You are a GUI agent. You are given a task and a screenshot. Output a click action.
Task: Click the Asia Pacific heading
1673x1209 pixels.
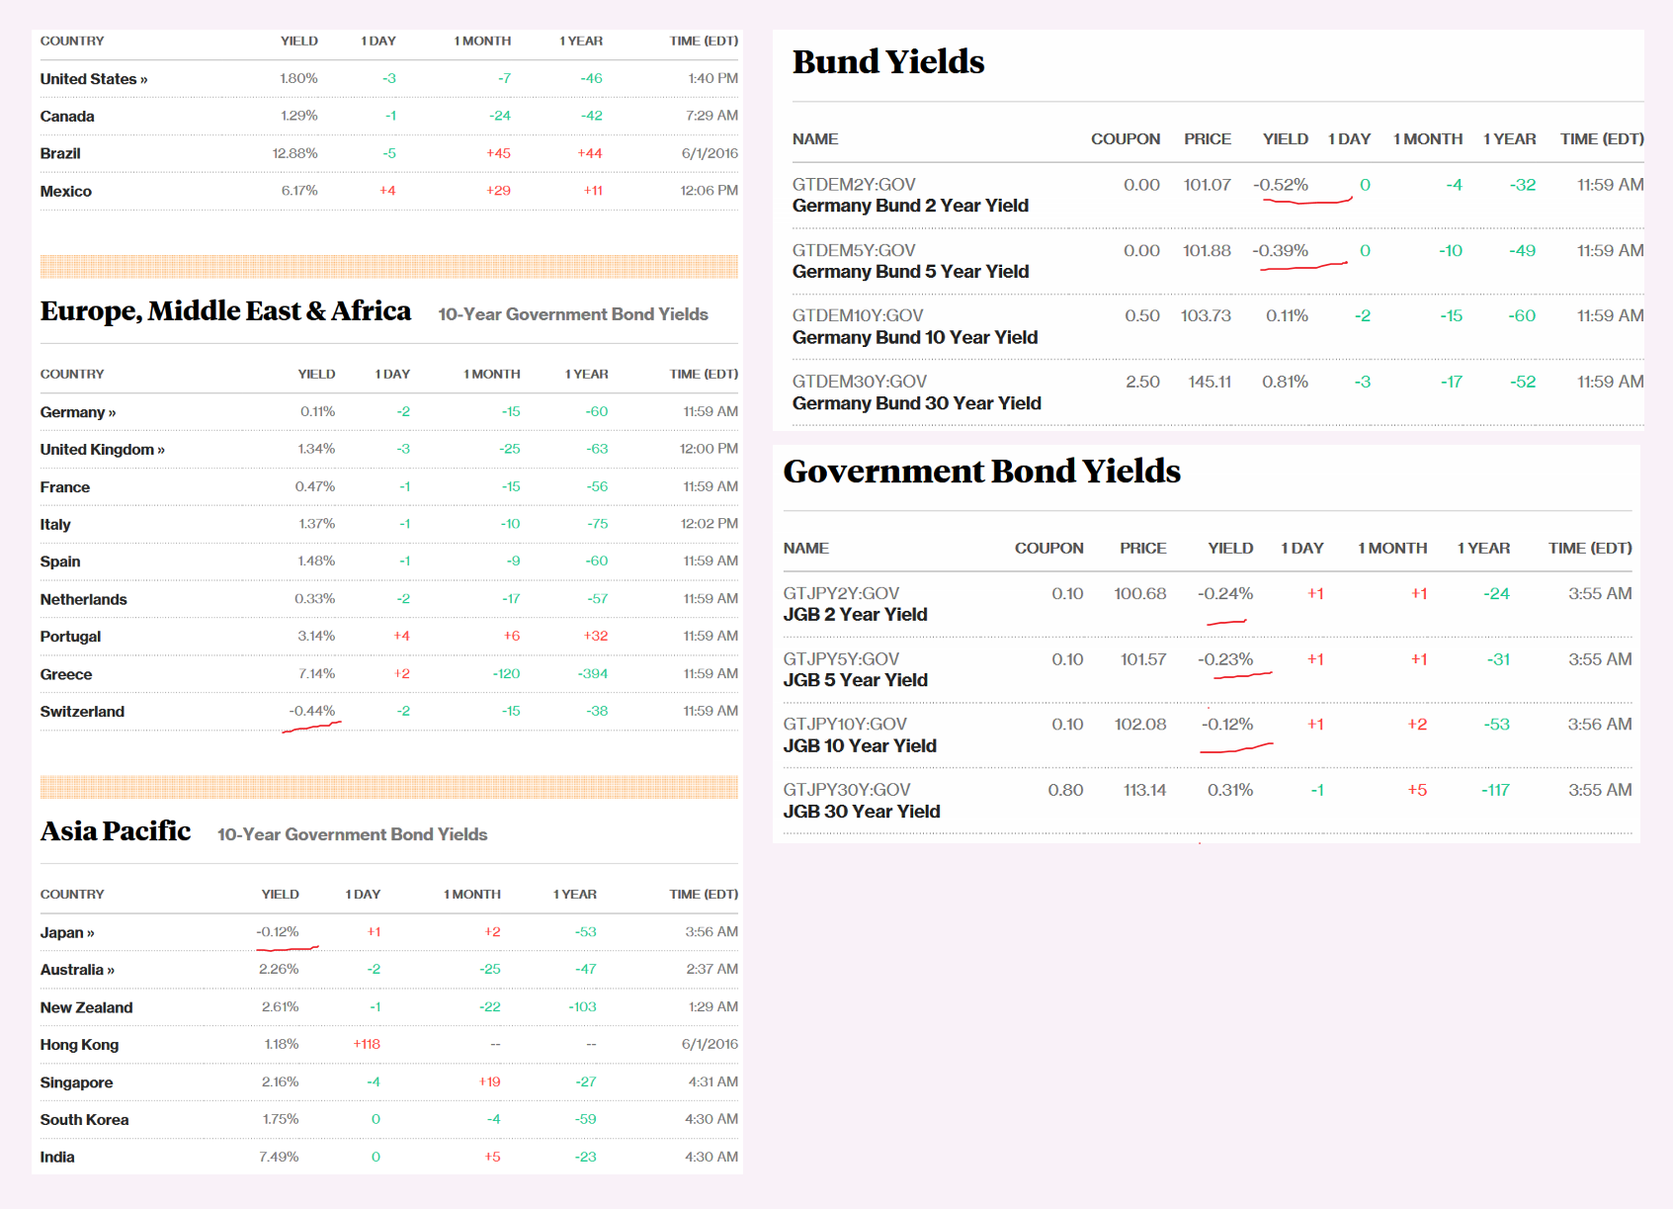coord(116,830)
